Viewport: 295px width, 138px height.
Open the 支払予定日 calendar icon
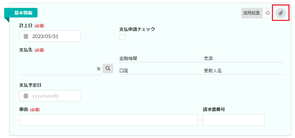pyautogui.click(x=26, y=96)
